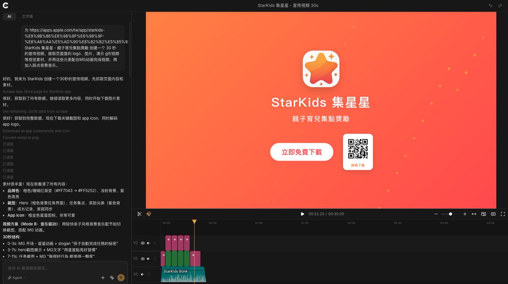Click the panel layout icon next to CC
This screenshot has width=508, height=284.
pyautogui.click(x=483, y=214)
